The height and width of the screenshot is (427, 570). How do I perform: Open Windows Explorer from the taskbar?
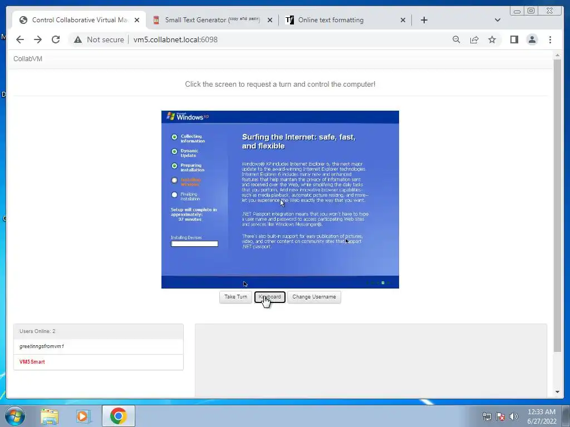point(50,416)
